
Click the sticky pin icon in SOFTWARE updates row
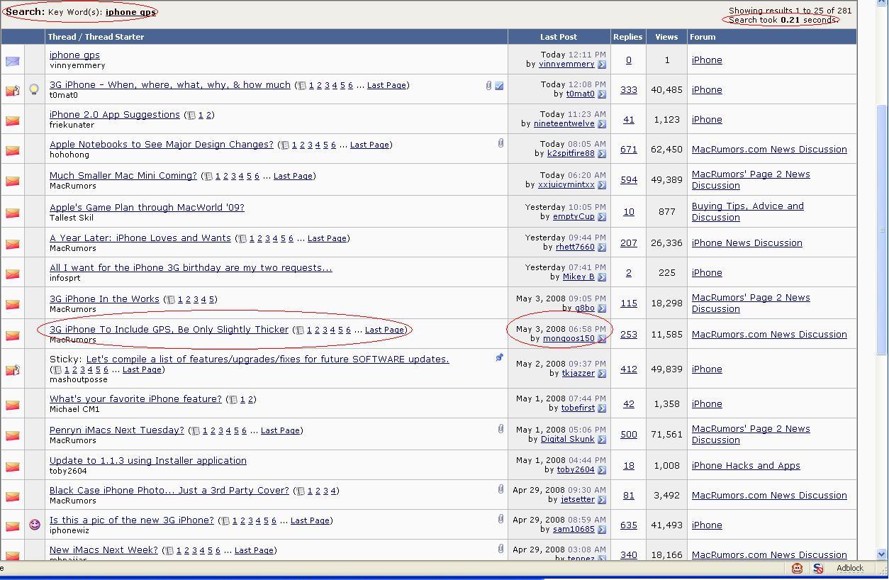click(x=499, y=357)
